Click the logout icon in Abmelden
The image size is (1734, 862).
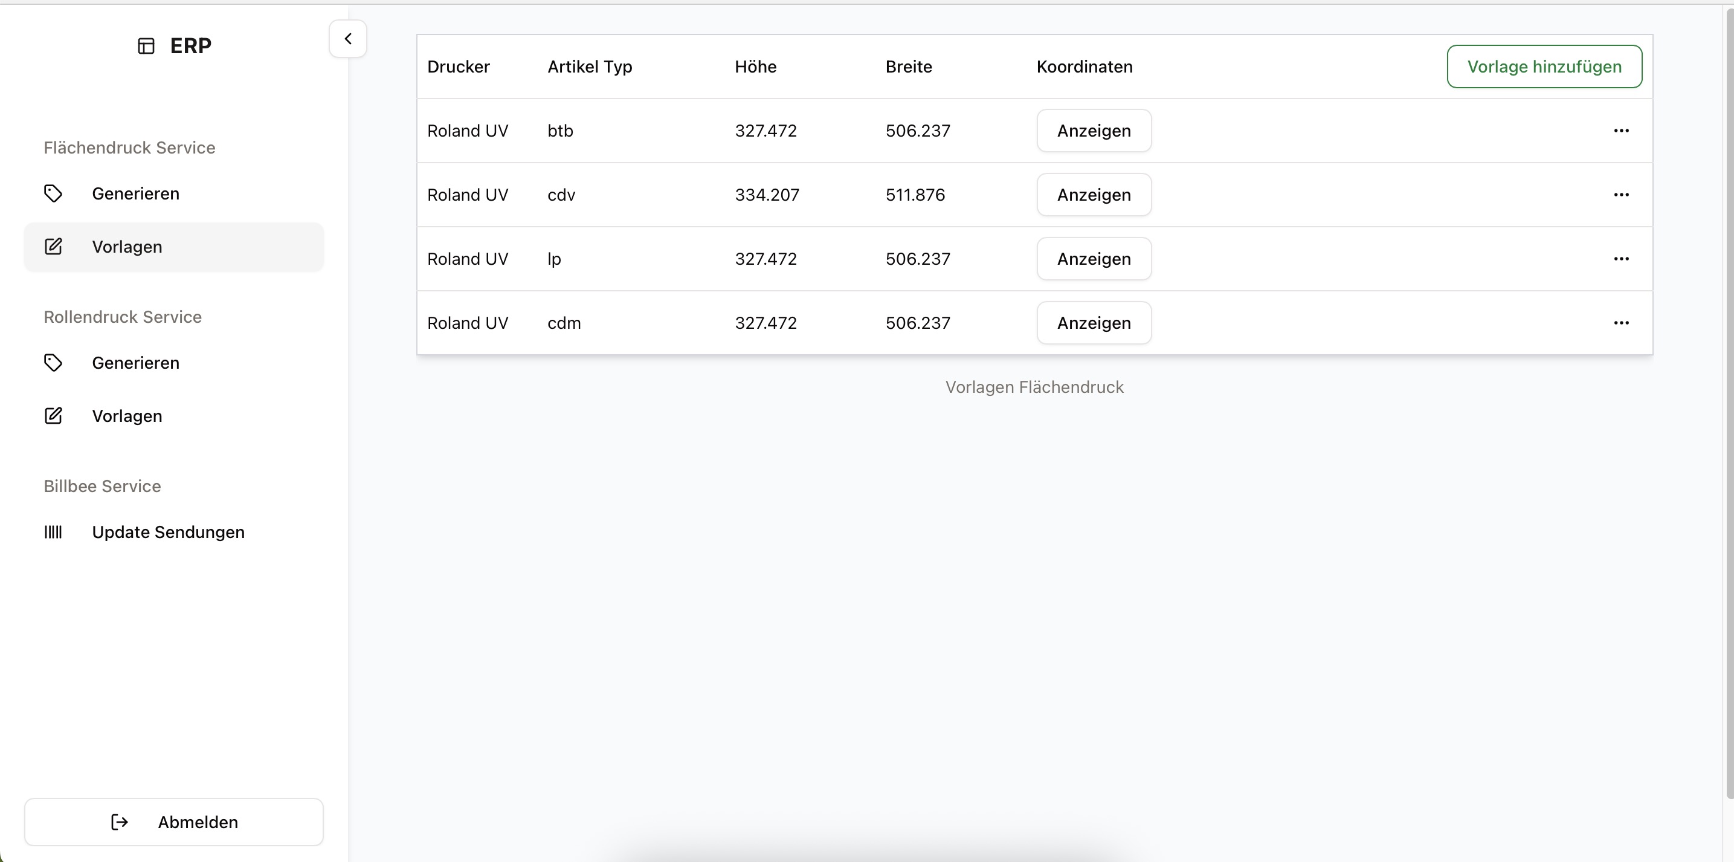tap(119, 822)
